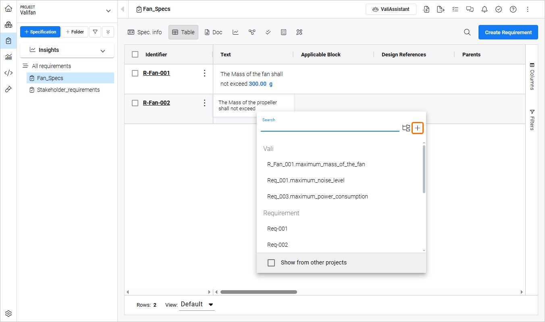Tick the select-all checkbox in the header

pyautogui.click(x=135, y=55)
